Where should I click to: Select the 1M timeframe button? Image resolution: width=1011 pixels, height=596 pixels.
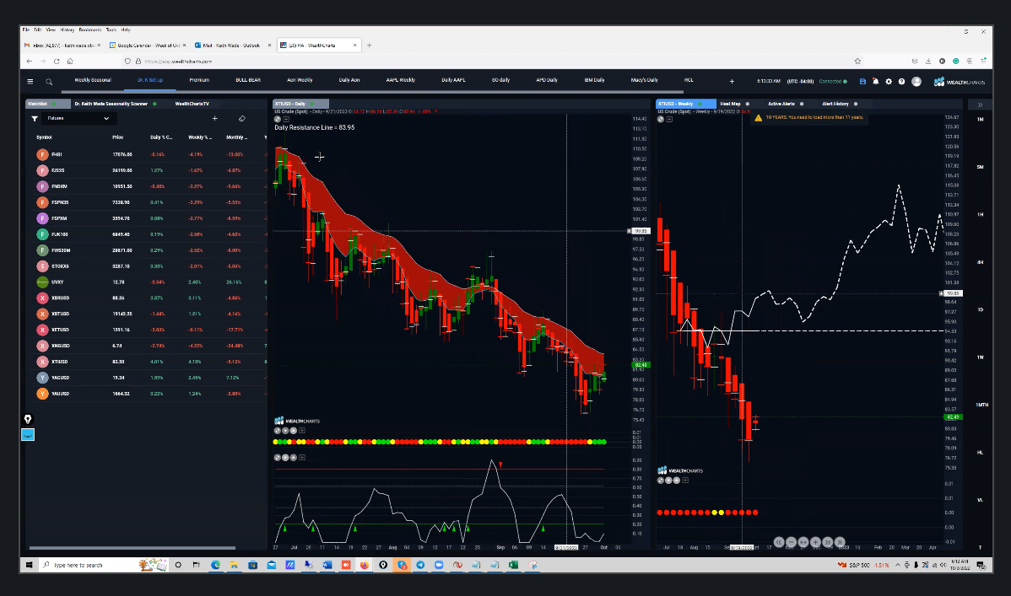coord(980,119)
